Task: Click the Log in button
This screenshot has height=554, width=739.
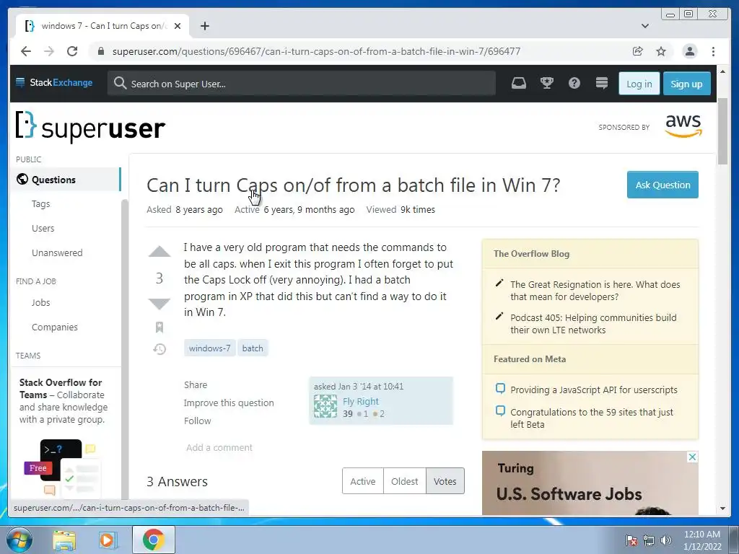Action: coord(639,84)
